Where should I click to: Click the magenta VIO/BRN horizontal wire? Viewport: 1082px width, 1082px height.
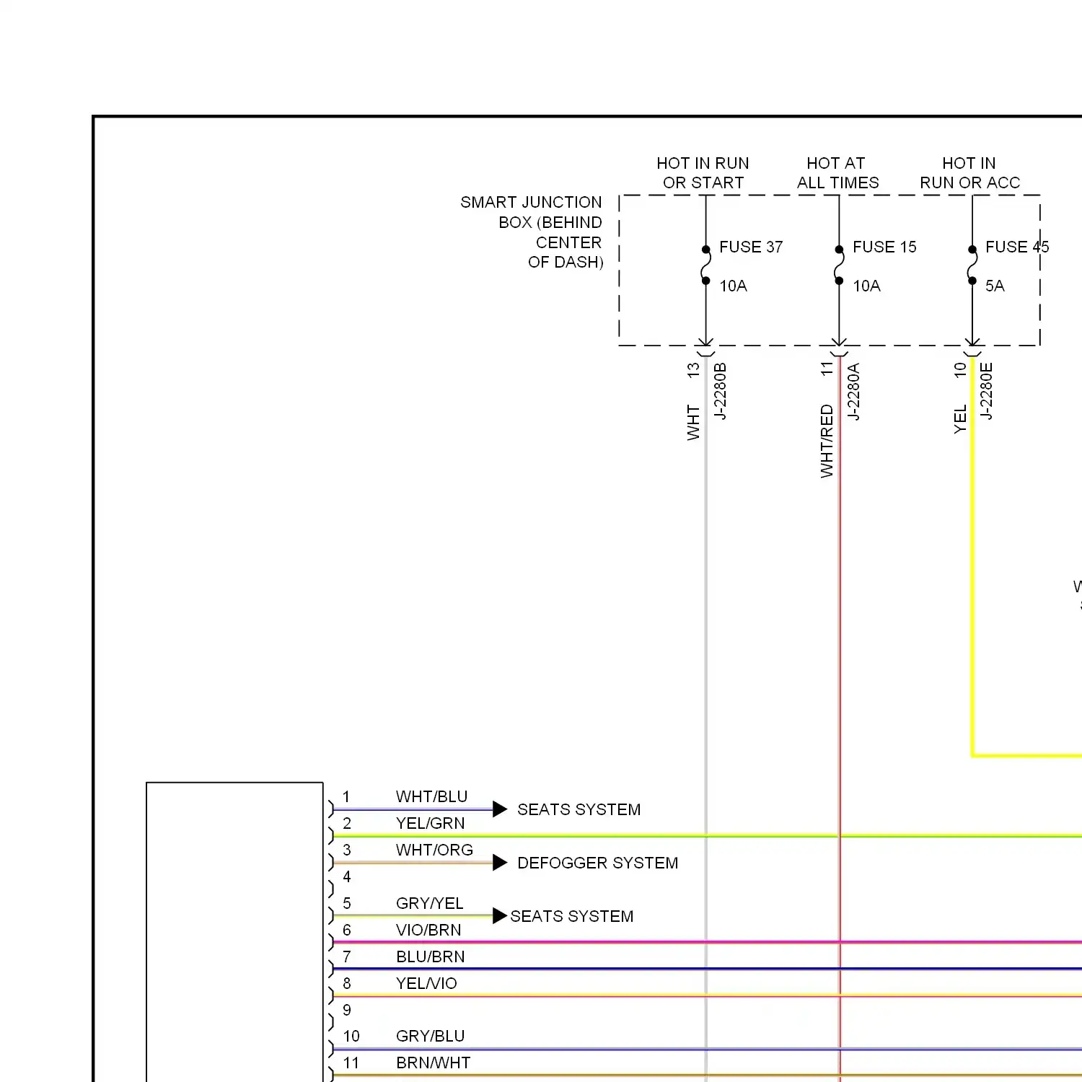(707, 942)
